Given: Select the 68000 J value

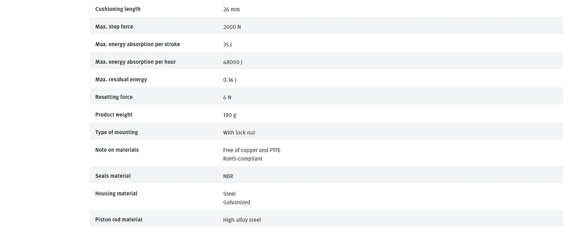Looking at the screenshot, I should tap(233, 62).
